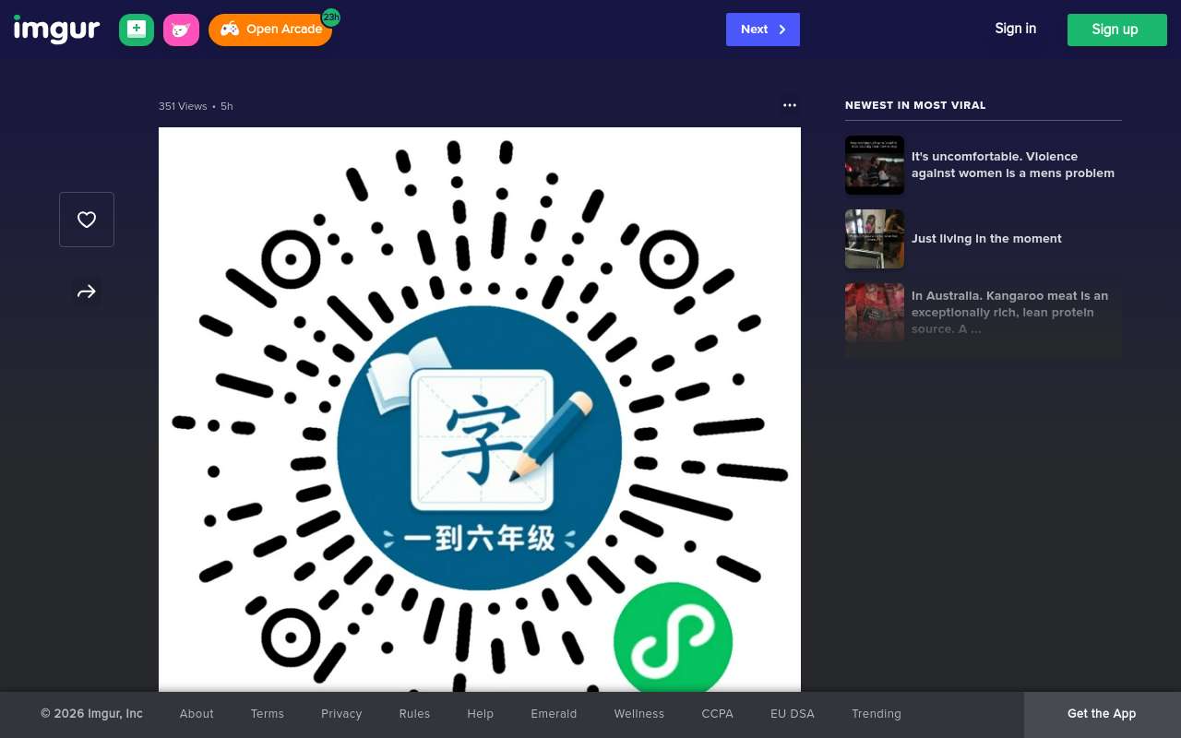Open thumbnail for 'Just living in the moment'

875,239
